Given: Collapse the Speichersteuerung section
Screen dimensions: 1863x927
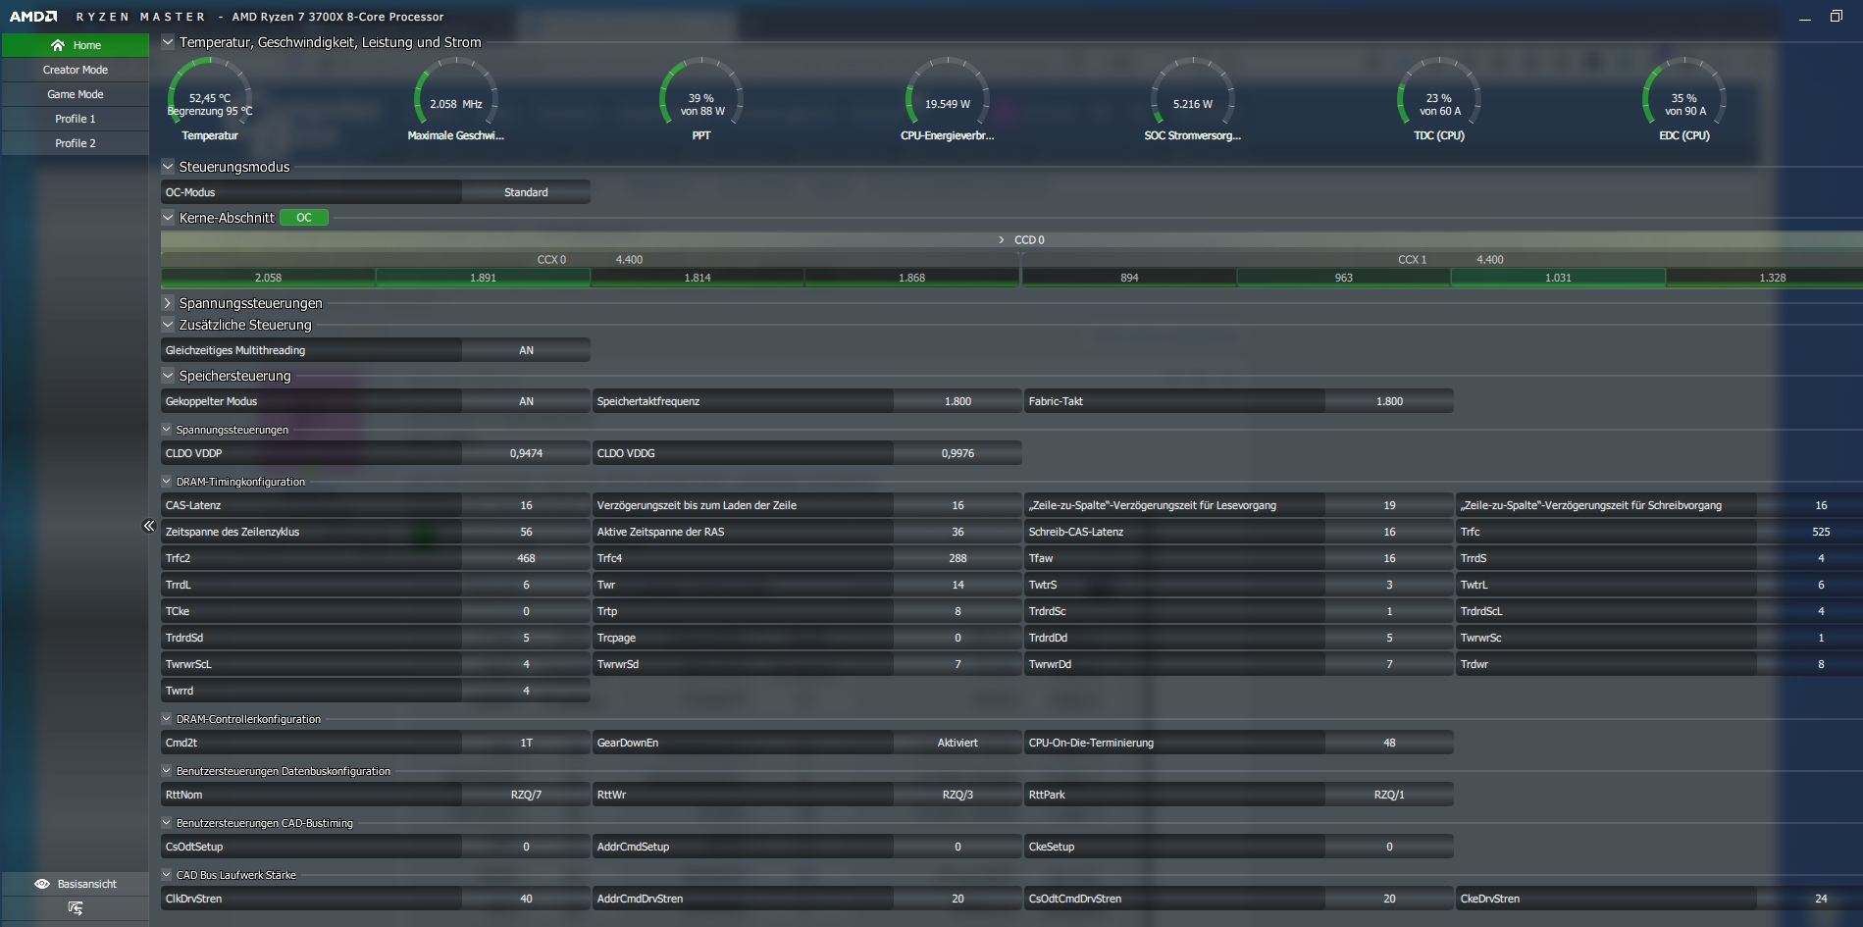Looking at the screenshot, I should pyautogui.click(x=168, y=376).
